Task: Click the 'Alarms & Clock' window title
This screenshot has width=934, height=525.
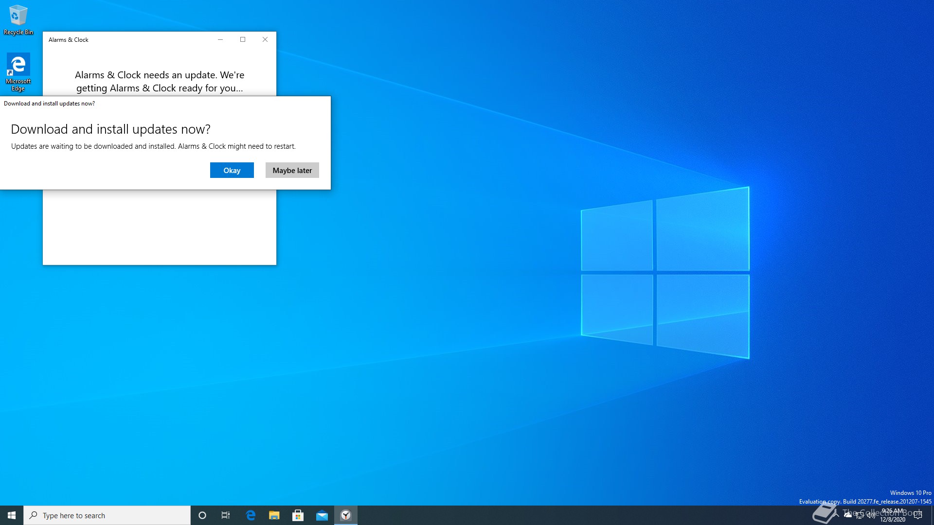Action: point(69,40)
